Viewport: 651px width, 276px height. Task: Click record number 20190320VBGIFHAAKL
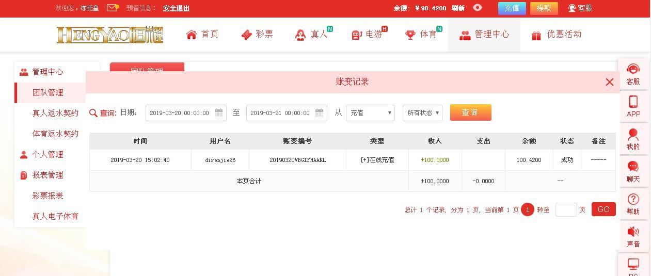pyautogui.click(x=297, y=160)
